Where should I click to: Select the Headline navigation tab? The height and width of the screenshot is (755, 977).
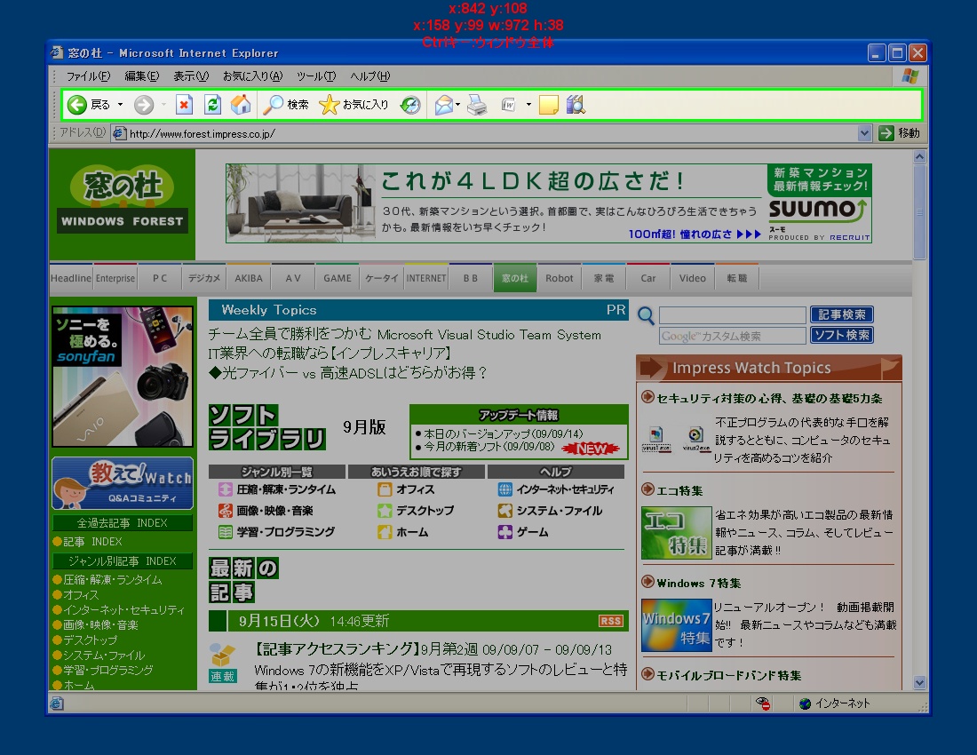(71, 278)
